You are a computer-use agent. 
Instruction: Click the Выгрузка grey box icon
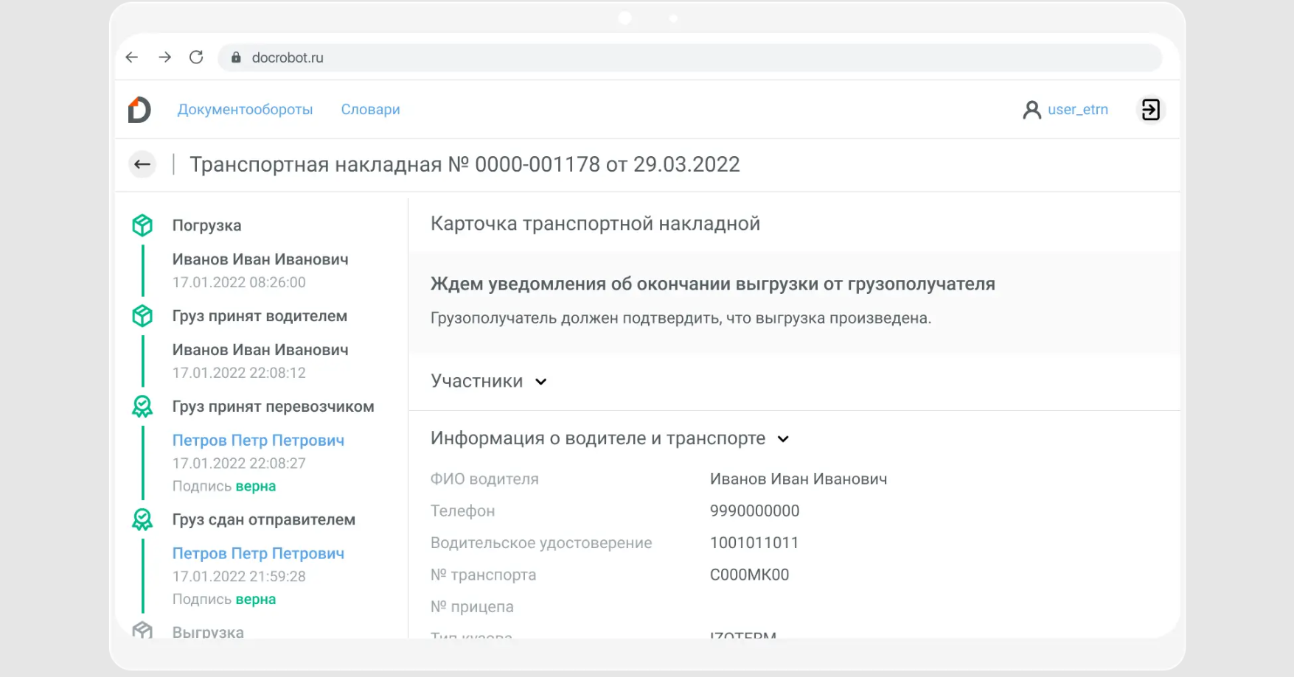(x=142, y=631)
